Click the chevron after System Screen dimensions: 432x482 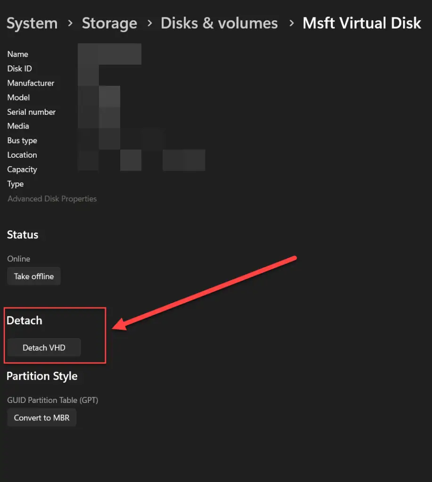tap(70, 24)
